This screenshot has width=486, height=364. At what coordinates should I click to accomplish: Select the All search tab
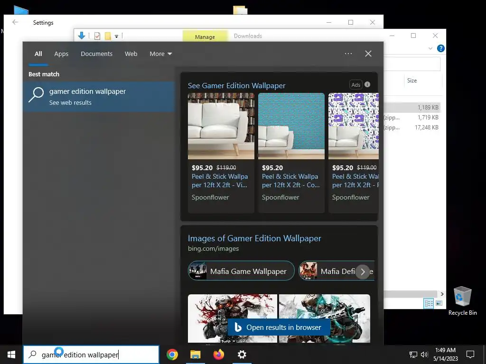coord(38,54)
